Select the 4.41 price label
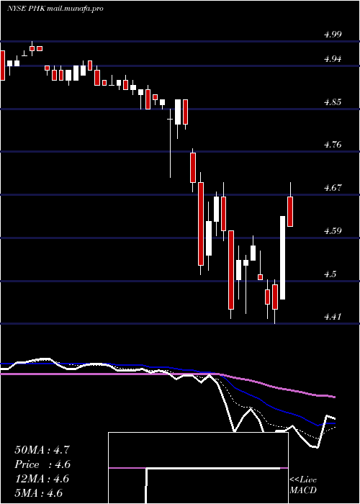The height and width of the screenshot is (504, 360). pyautogui.click(x=333, y=317)
